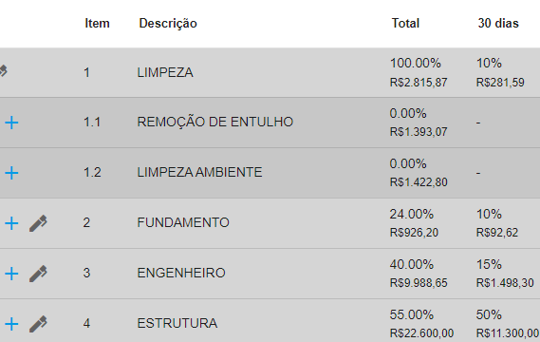Screen dimensions: 540x342
Task: Select the LIMPEZA description text
Action: (165, 73)
